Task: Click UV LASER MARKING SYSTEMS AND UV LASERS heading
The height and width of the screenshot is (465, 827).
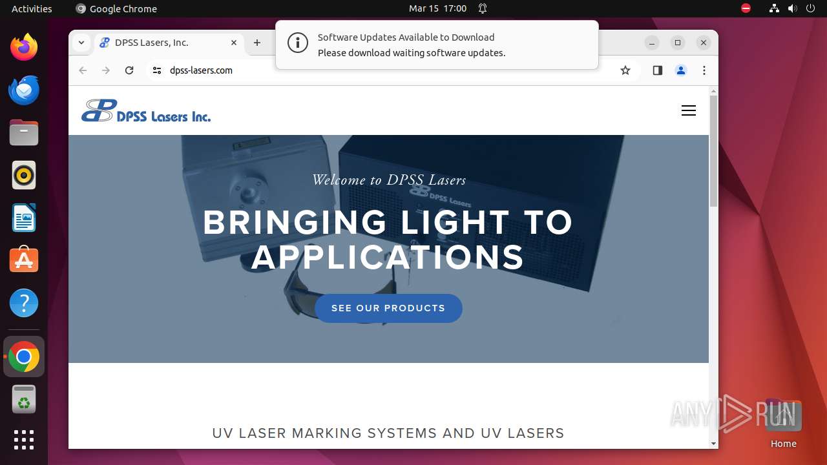Action: click(x=388, y=433)
